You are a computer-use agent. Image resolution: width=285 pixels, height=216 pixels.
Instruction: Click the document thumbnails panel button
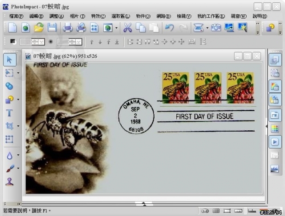tap(275, 100)
